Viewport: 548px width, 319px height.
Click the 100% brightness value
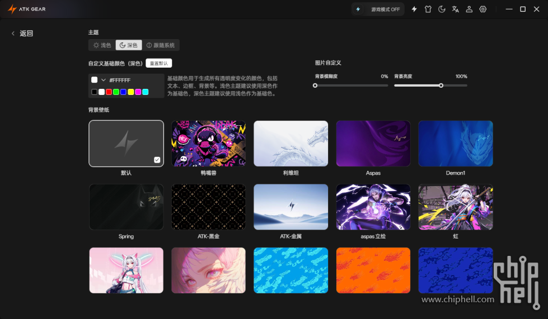pos(461,77)
